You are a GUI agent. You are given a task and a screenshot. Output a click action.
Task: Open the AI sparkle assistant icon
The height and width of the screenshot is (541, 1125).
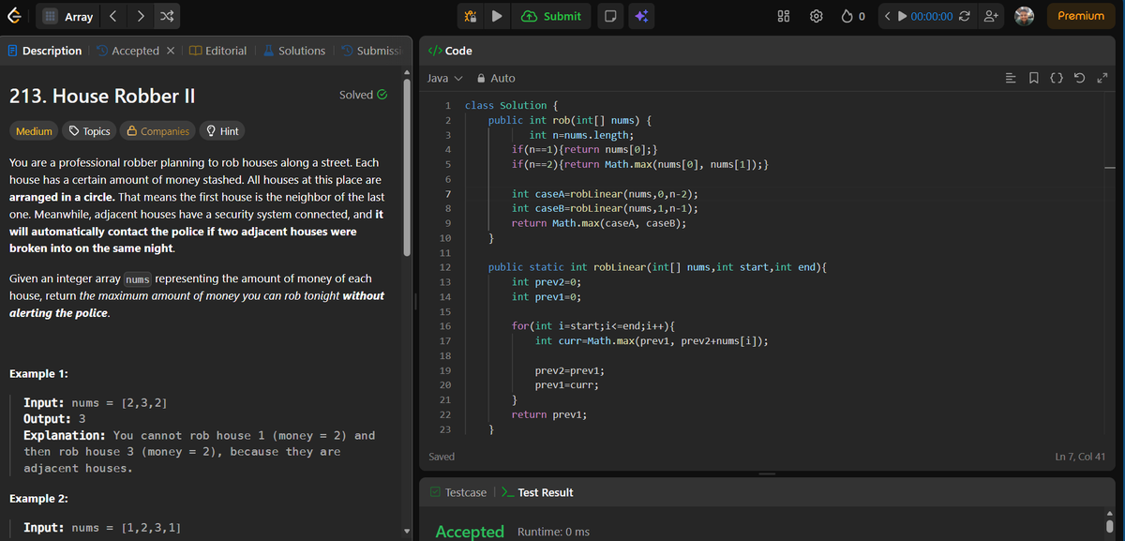tap(641, 16)
